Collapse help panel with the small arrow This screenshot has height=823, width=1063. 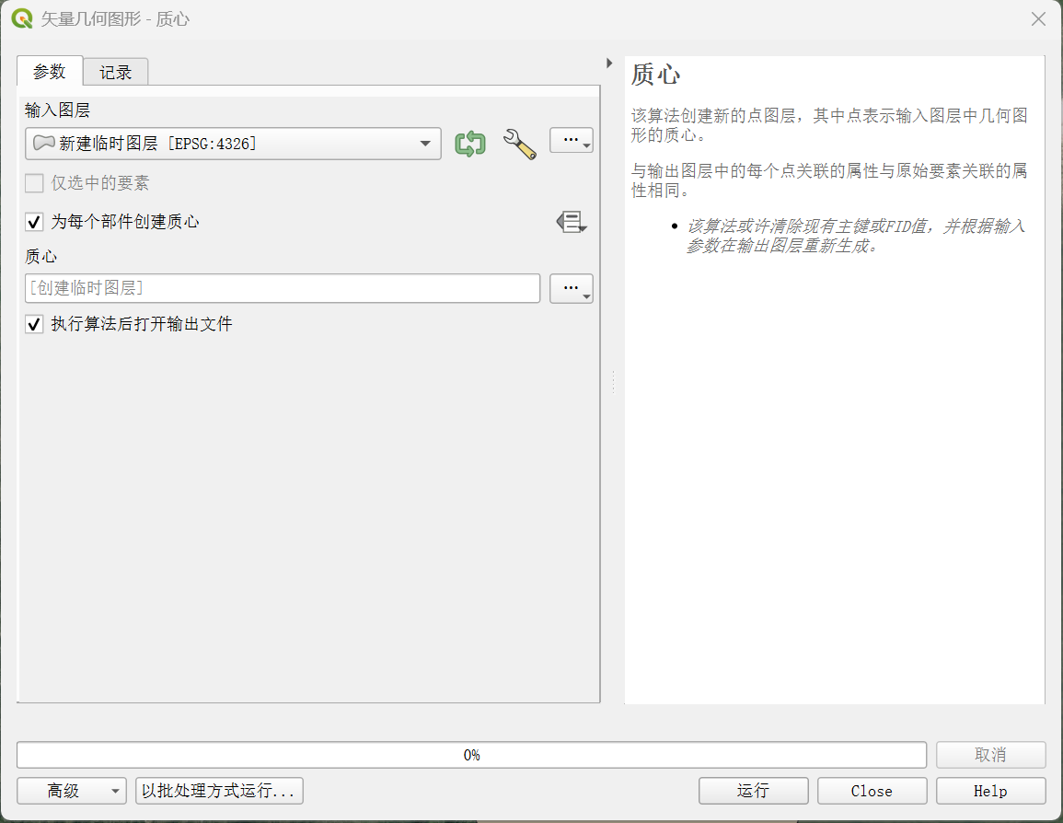[x=609, y=64]
